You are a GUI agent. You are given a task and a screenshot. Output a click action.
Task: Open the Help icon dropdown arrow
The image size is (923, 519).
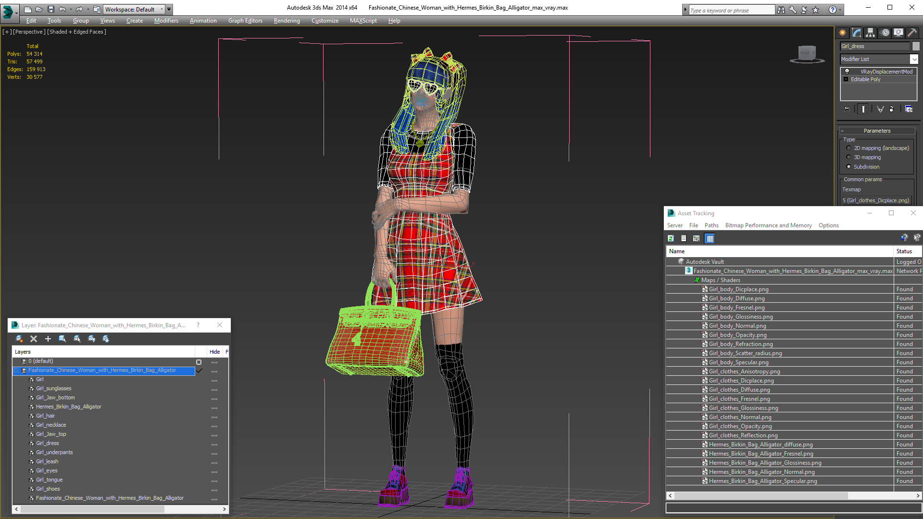point(840,10)
